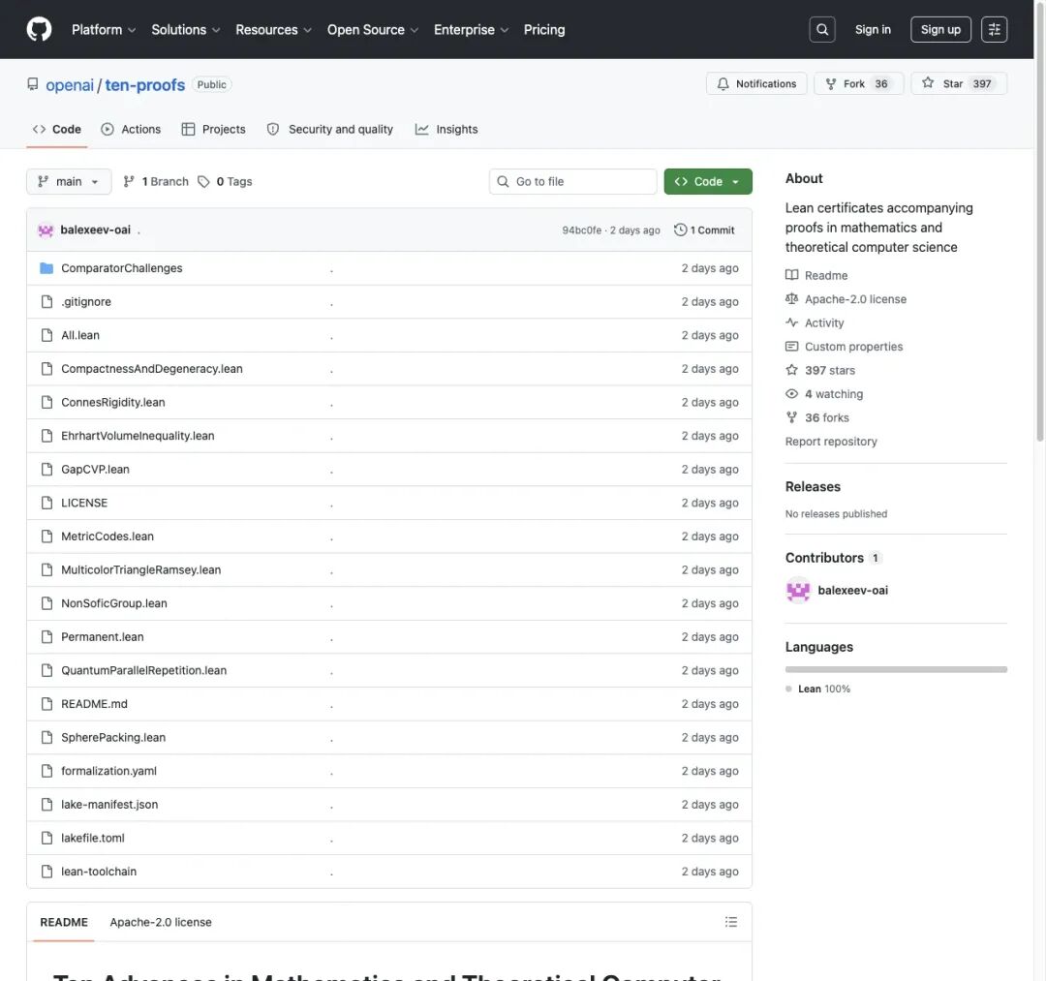Click the search magnifier icon in the header
Viewport: 1046px width, 981px height.
(822, 29)
